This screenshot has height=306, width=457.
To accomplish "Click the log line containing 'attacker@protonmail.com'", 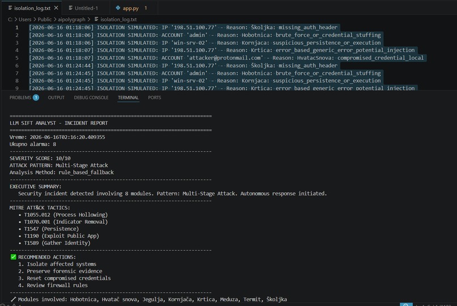I will tap(226, 58).
